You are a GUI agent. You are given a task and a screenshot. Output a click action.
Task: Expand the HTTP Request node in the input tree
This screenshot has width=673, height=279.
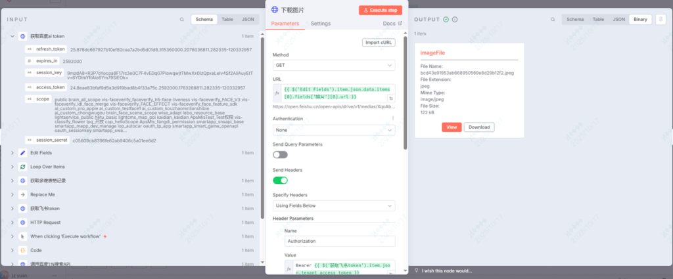(12, 223)
